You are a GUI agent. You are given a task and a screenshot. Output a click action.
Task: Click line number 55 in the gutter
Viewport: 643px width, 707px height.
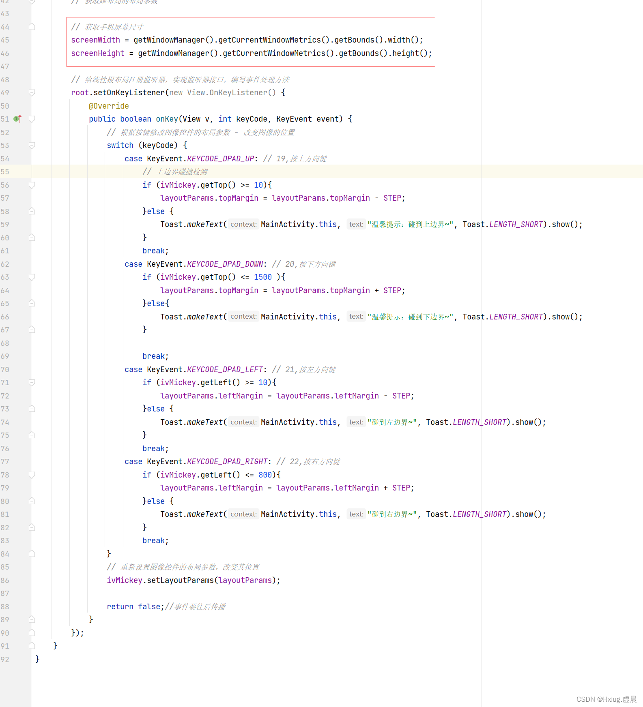pos(5,171)
